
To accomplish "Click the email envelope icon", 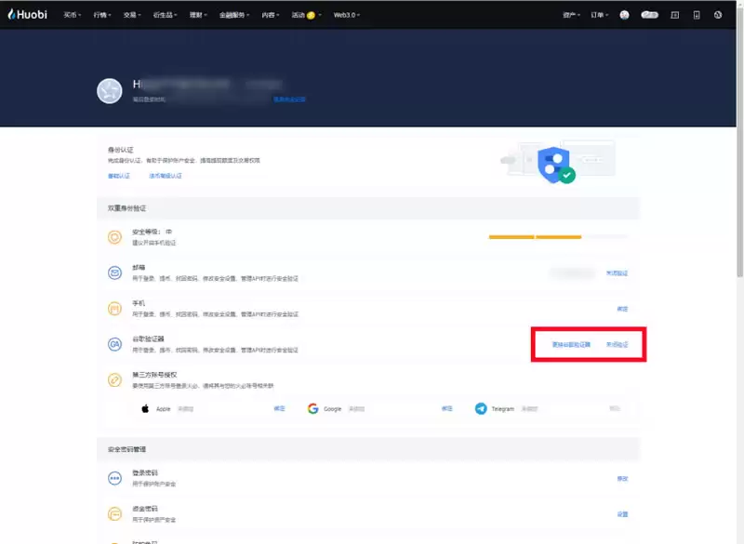I will tap(115, 272).
